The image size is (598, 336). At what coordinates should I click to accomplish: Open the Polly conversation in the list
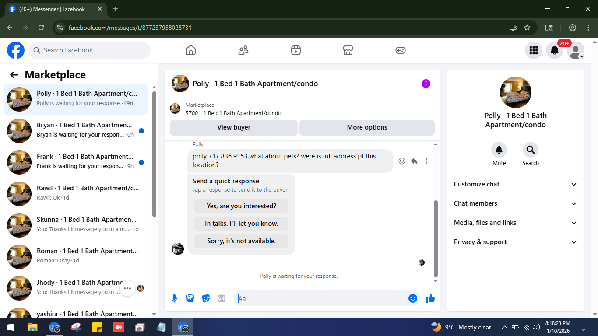75,99
